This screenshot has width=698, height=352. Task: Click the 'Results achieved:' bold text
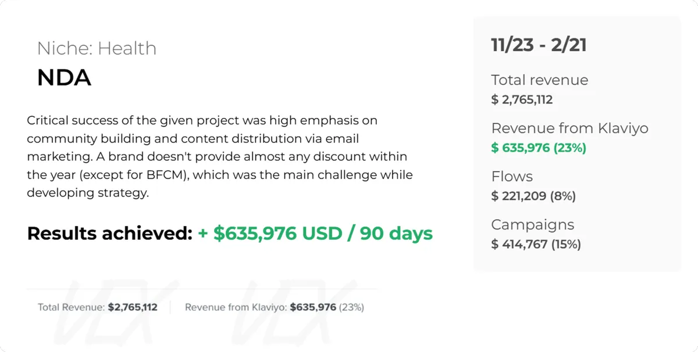point(109,234)
